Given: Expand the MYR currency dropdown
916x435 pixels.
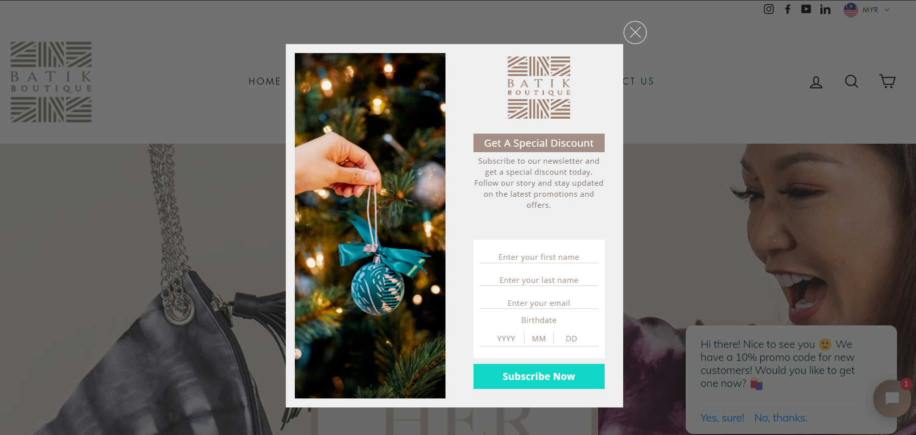Looking at the screenshot, I should coord(866,10).
